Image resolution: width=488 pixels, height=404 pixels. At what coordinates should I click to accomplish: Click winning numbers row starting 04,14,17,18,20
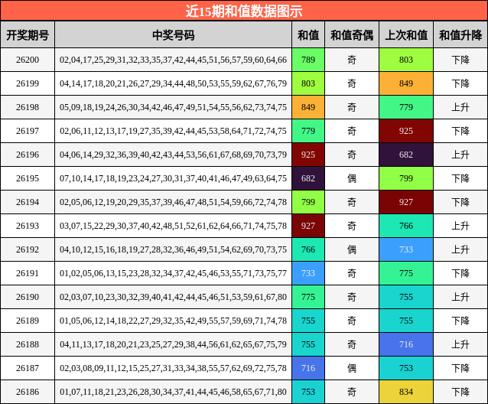pos(174,83)
